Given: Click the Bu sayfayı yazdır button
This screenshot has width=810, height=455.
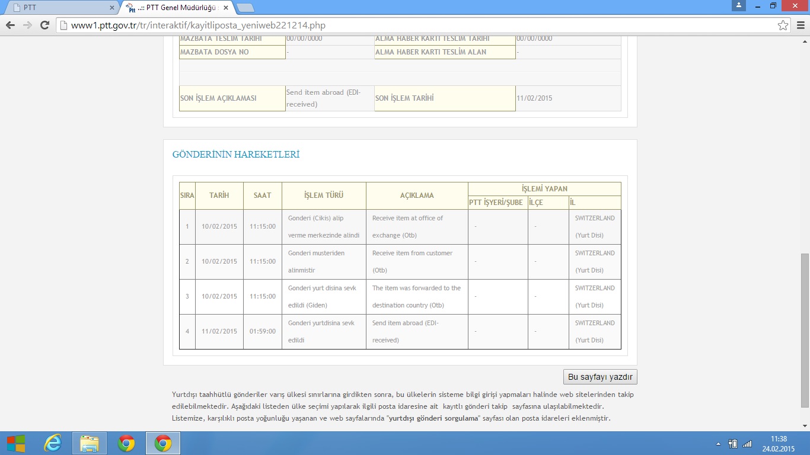Looking at the screenshot, I should [x=600, y=377].
